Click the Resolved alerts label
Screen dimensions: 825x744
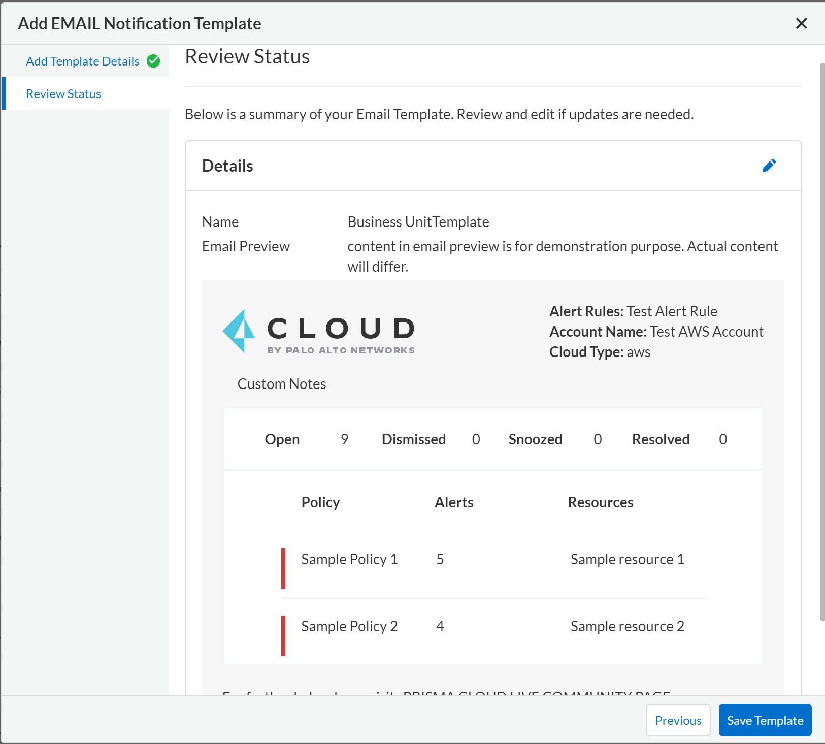coord(661,439)
